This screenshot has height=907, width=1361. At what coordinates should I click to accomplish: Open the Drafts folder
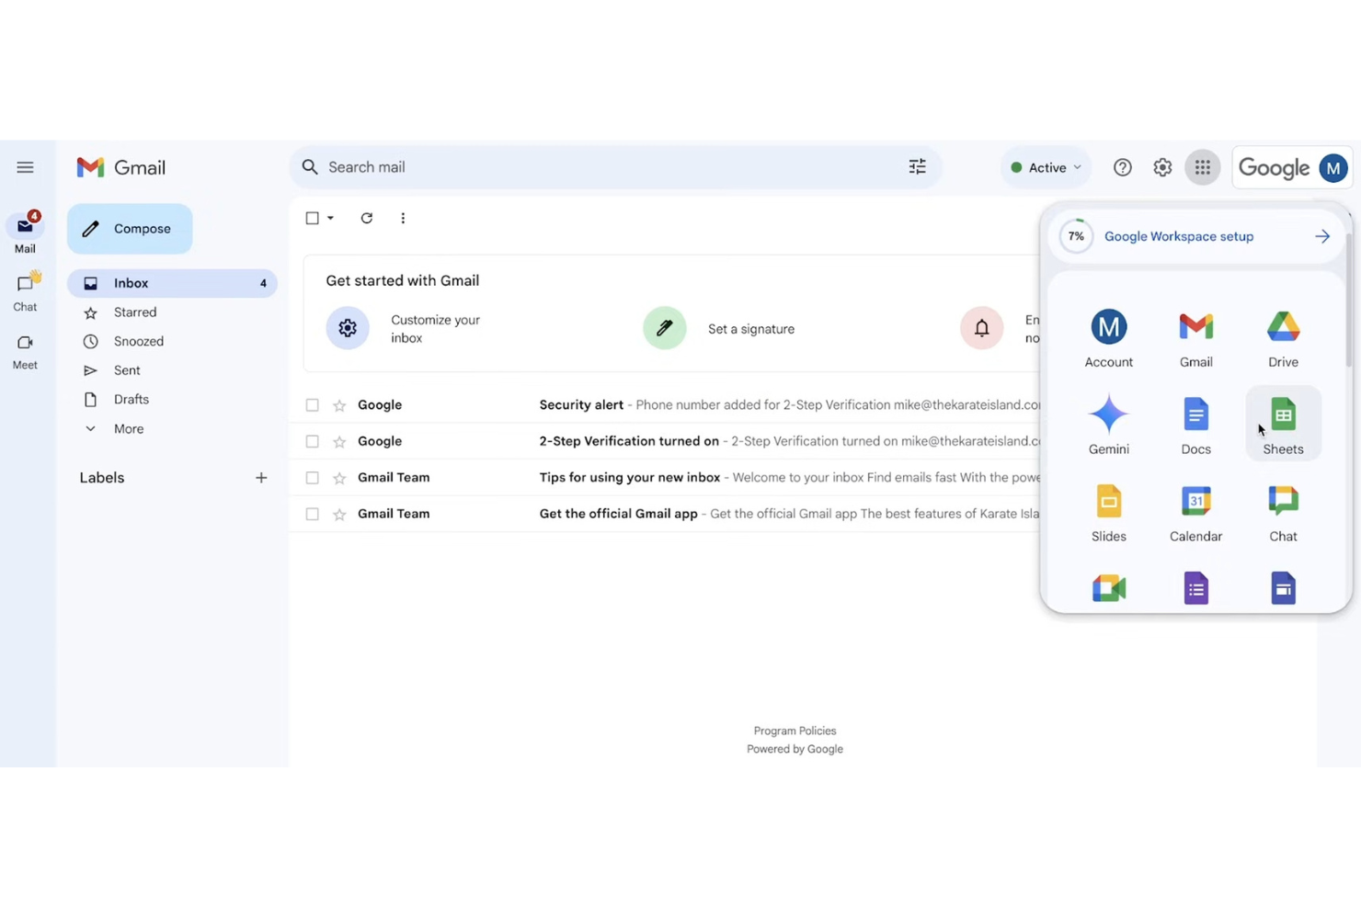click(x=131, y=399)
